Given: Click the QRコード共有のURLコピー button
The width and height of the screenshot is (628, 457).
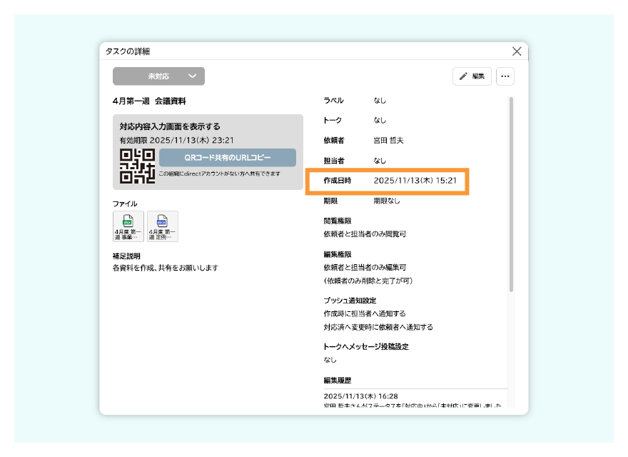Looking at the screenshot, I should (x=227, y=158).
